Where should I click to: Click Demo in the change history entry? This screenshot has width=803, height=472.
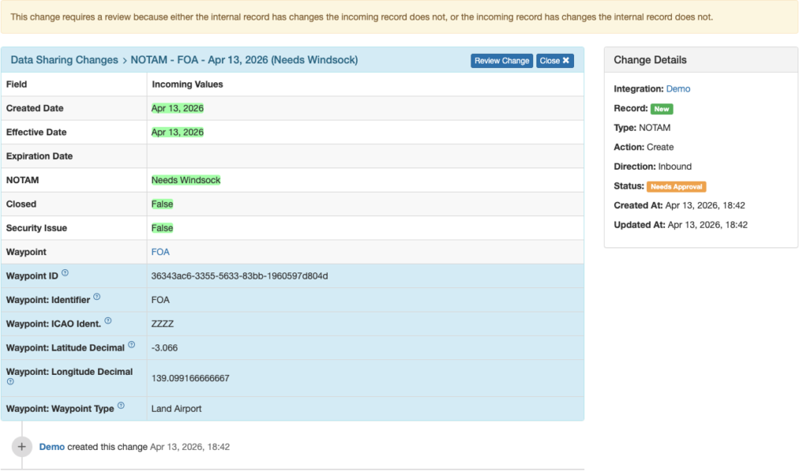point(52,447)
